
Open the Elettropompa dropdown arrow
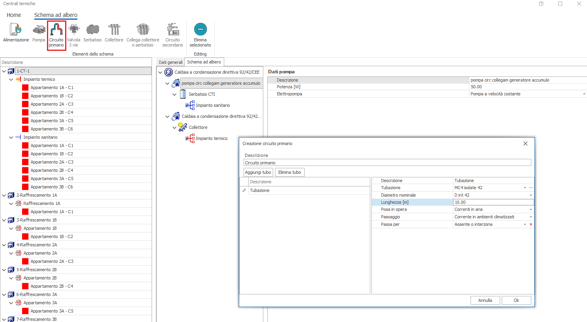coord(584,94)
